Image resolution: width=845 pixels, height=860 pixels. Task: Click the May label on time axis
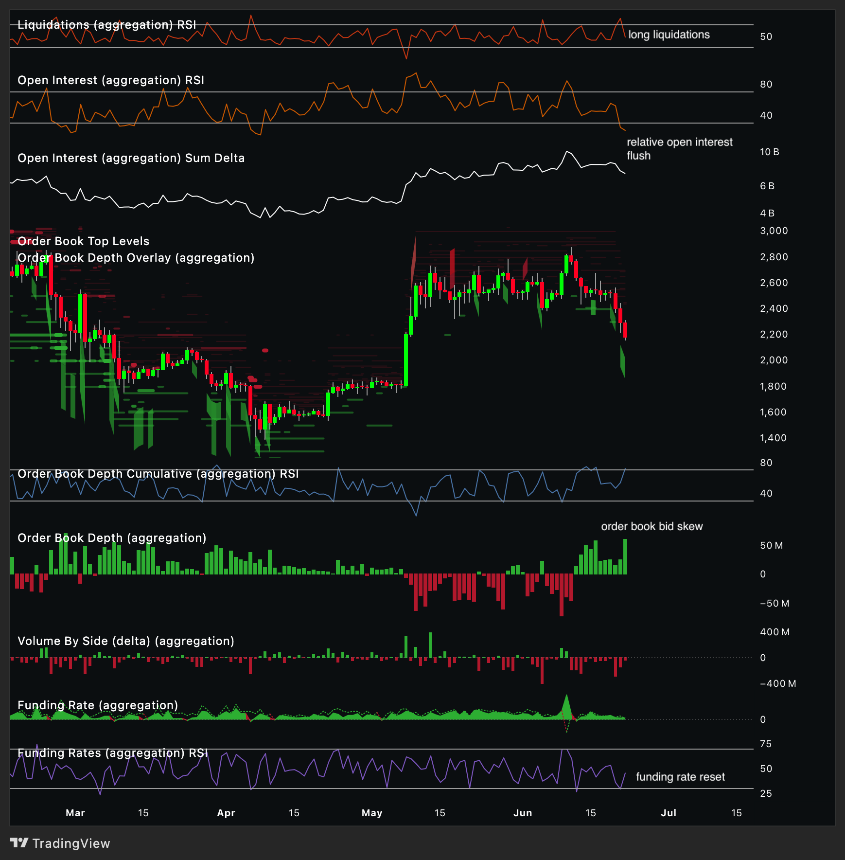[x=372, y=813]
